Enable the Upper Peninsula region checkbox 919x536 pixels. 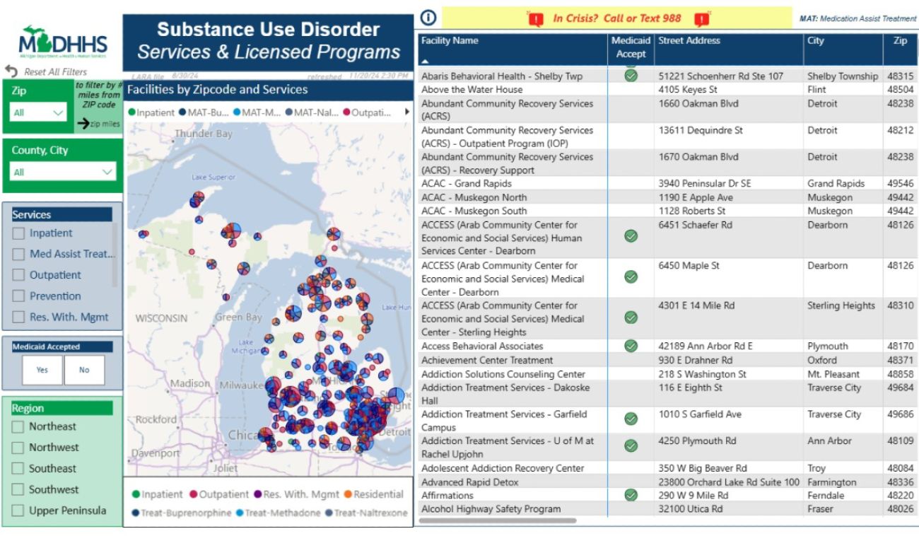18,511
